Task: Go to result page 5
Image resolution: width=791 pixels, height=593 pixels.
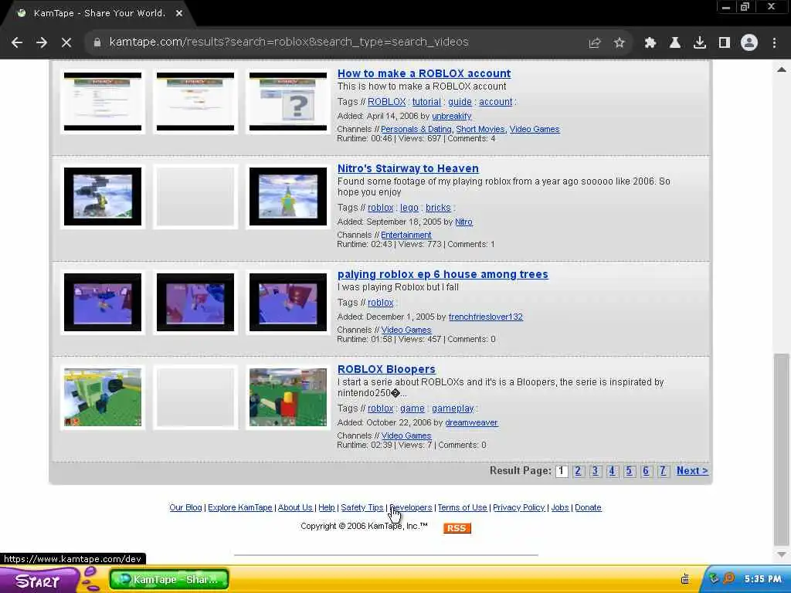Action: pos(629,471)
